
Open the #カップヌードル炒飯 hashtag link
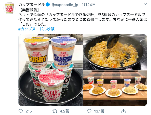tap(36, 29)
